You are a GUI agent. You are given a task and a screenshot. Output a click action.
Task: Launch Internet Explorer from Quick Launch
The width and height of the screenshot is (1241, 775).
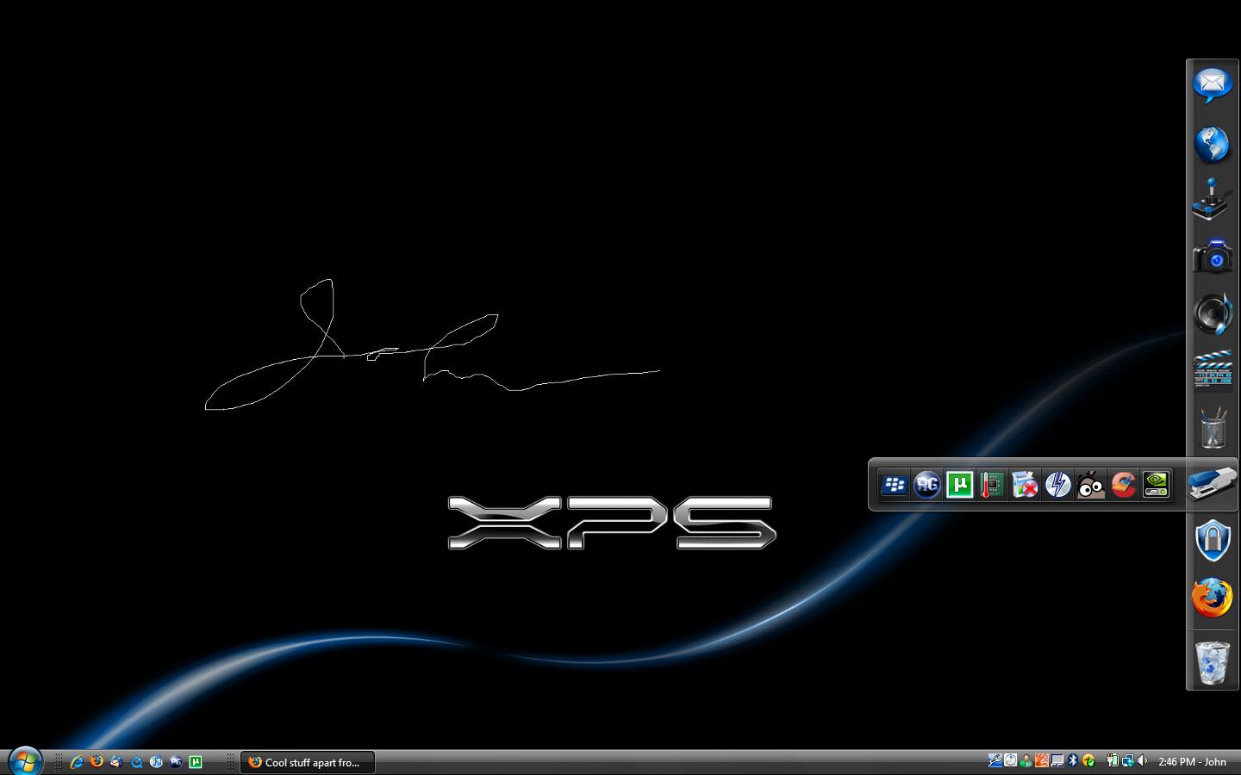click(77, 762)
